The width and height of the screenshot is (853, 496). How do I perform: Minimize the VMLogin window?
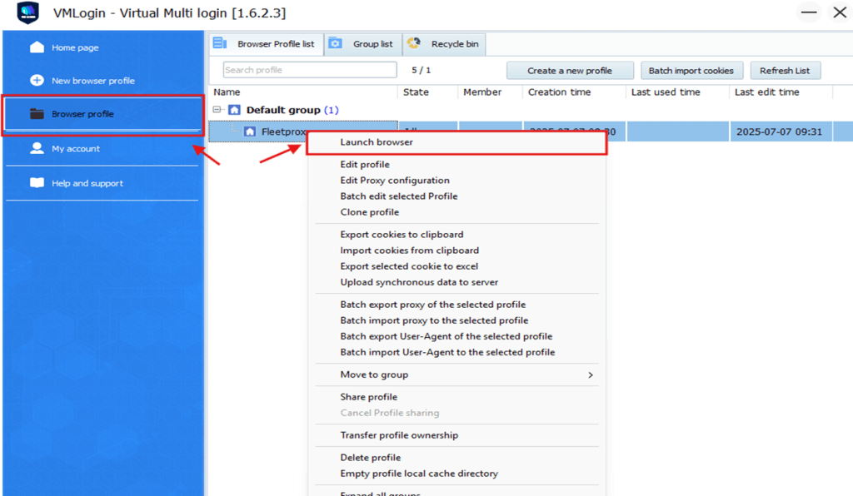[x=809, y=12]
